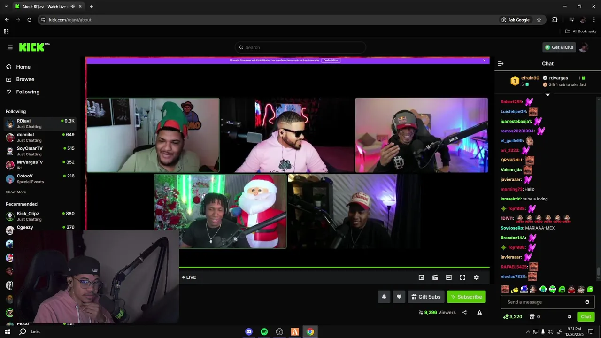Toggle theater mode
This screenshot has width=601, height=338.
(x=449, y=277)
